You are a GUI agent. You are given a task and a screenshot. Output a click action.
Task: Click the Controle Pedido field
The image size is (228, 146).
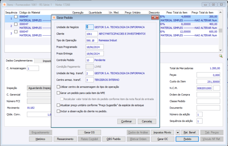[x=89, y=60]
